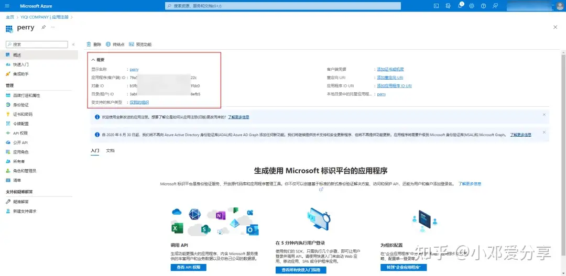Image resolution: width=566 pixels, height=276 pixels.
Task: Click the 所有者 people icon
Action: 8,161
